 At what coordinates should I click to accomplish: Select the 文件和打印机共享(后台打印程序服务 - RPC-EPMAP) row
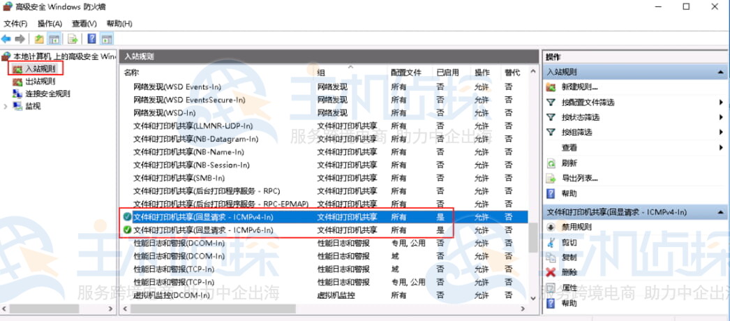(325, 204)
